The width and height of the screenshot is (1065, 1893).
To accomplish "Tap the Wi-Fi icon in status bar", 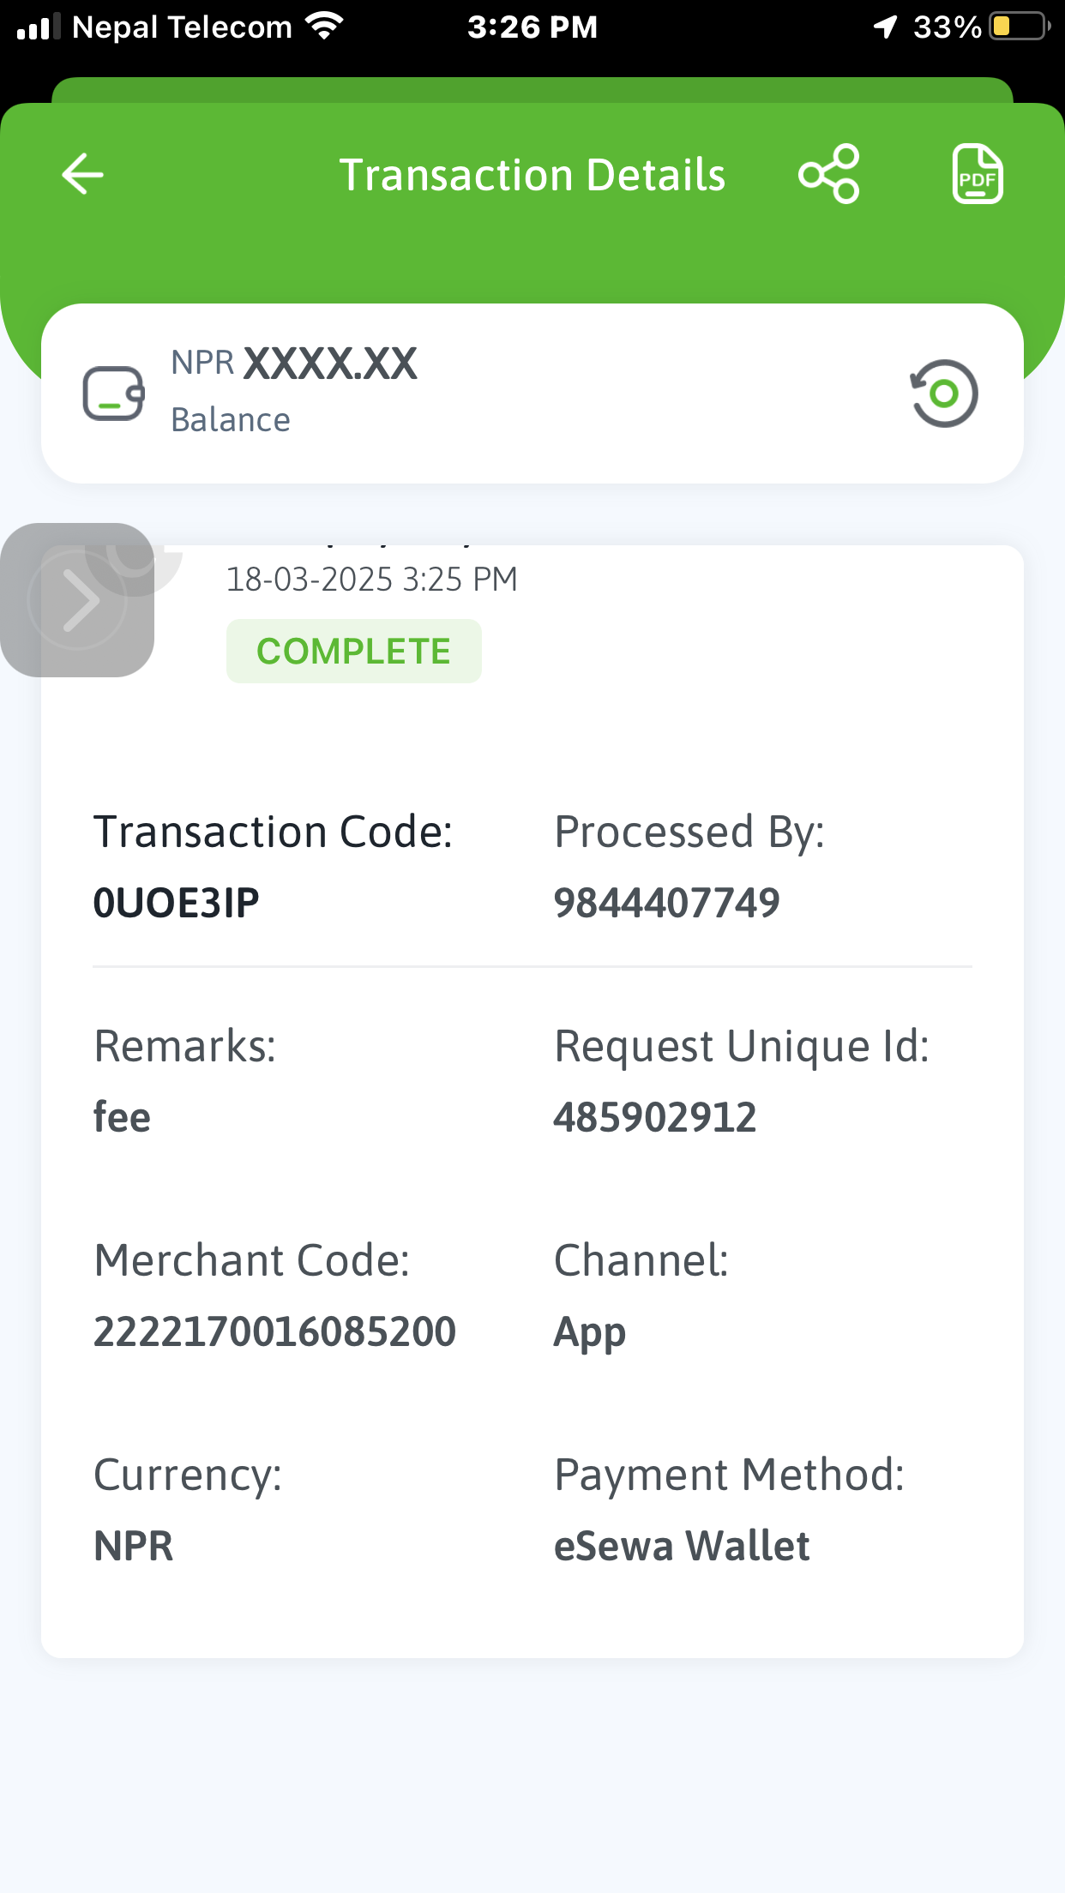I will tap(324, 26).
